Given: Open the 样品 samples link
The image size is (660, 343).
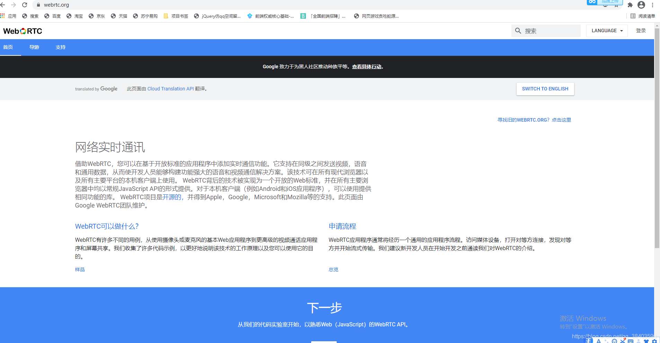Looking at the screenshot, I should [x=79, y=269].
